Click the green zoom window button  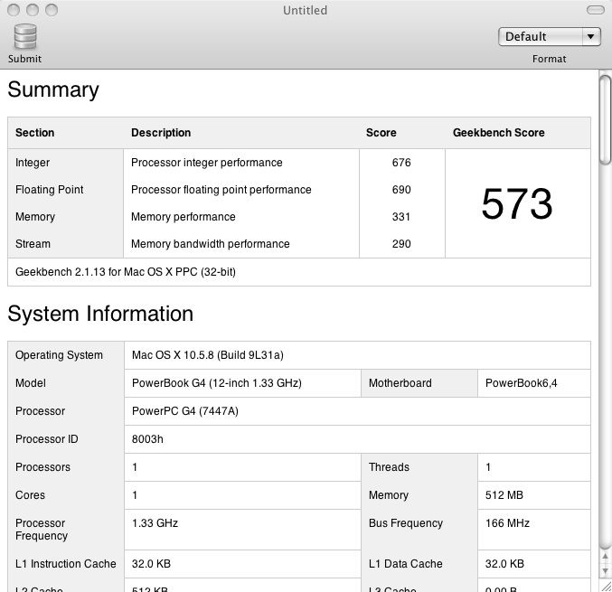pos(52,10)
